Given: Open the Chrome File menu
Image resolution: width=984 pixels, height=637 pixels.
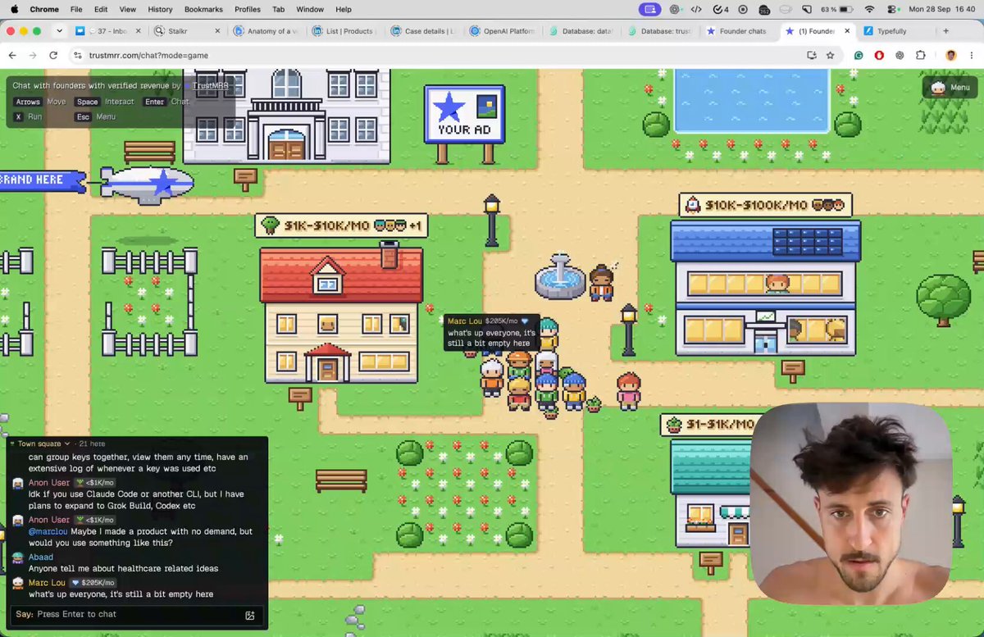Looking at the screenshot, I should tap(76, 9).
